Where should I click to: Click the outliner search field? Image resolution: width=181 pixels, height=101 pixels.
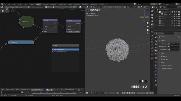click(x=171, y=7)
